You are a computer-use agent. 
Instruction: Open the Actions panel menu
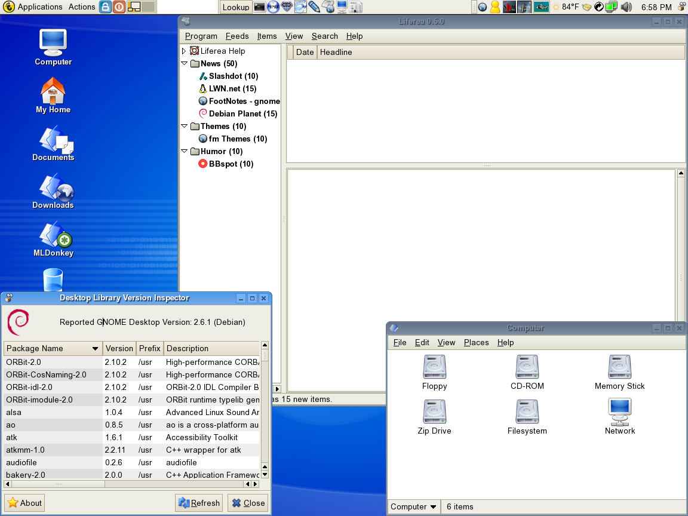pyautogui.click(x=82, y=7)
